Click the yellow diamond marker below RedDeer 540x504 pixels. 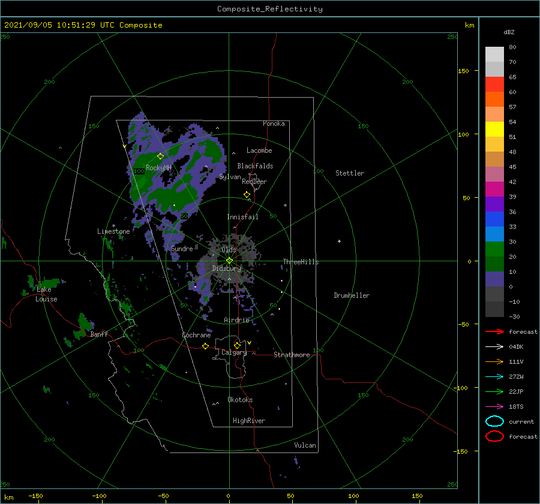tap(247, 195)
